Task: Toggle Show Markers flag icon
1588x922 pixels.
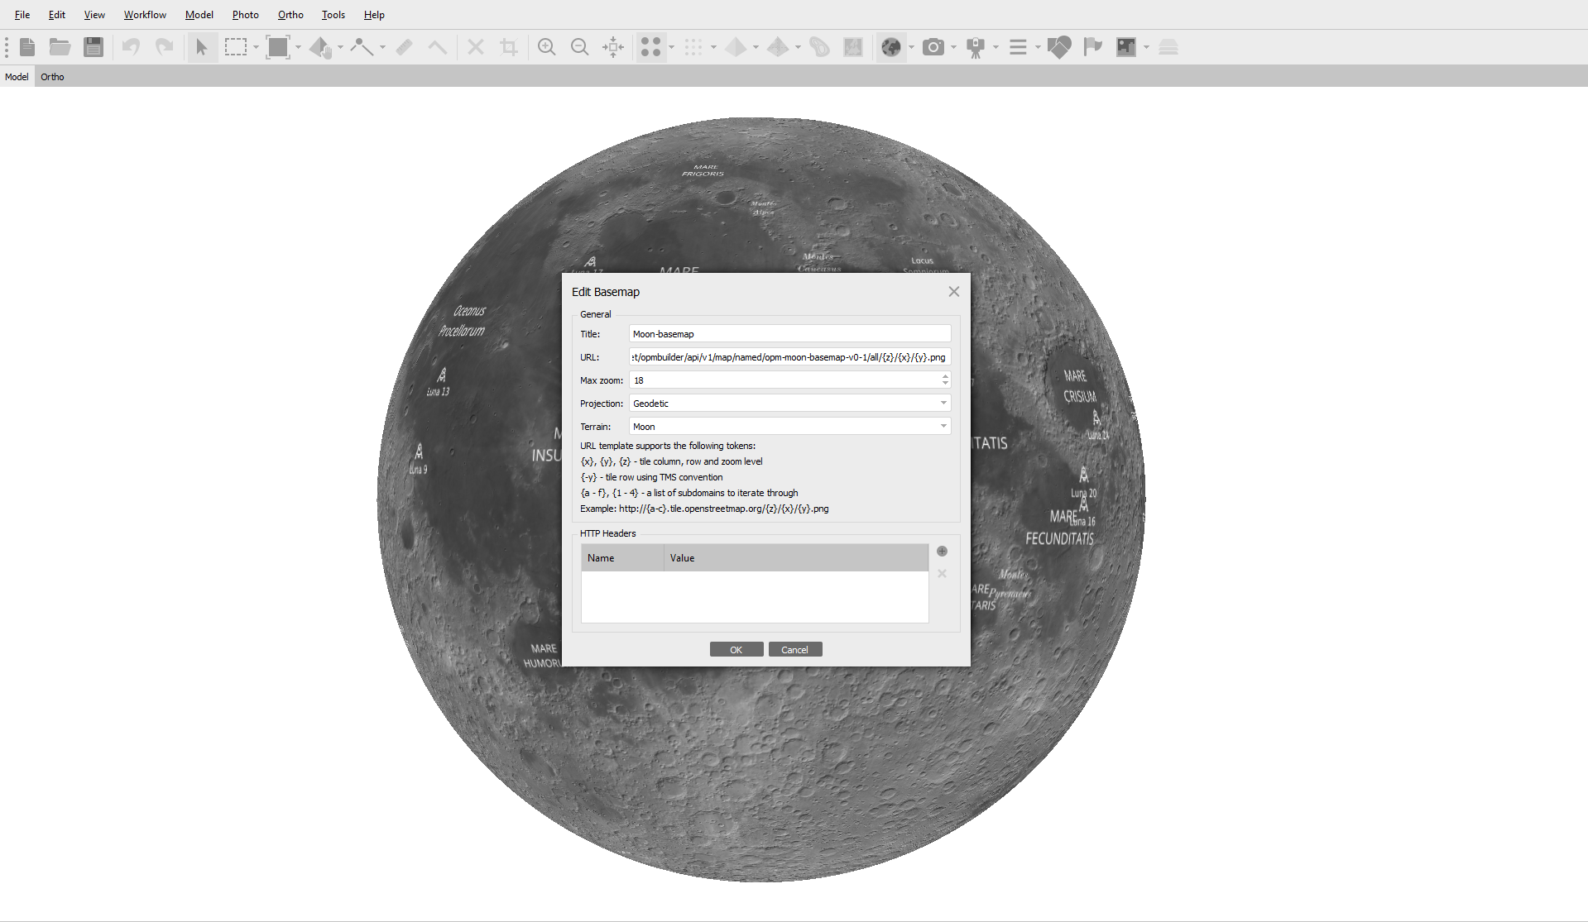Action: (x=1093, y=47)
